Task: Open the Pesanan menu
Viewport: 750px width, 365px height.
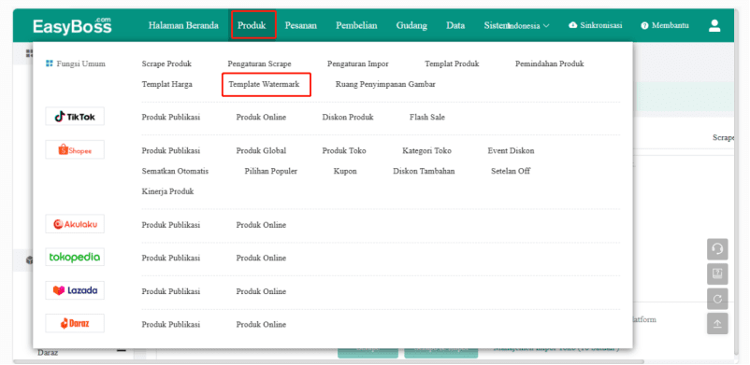Action: (301, 26)
